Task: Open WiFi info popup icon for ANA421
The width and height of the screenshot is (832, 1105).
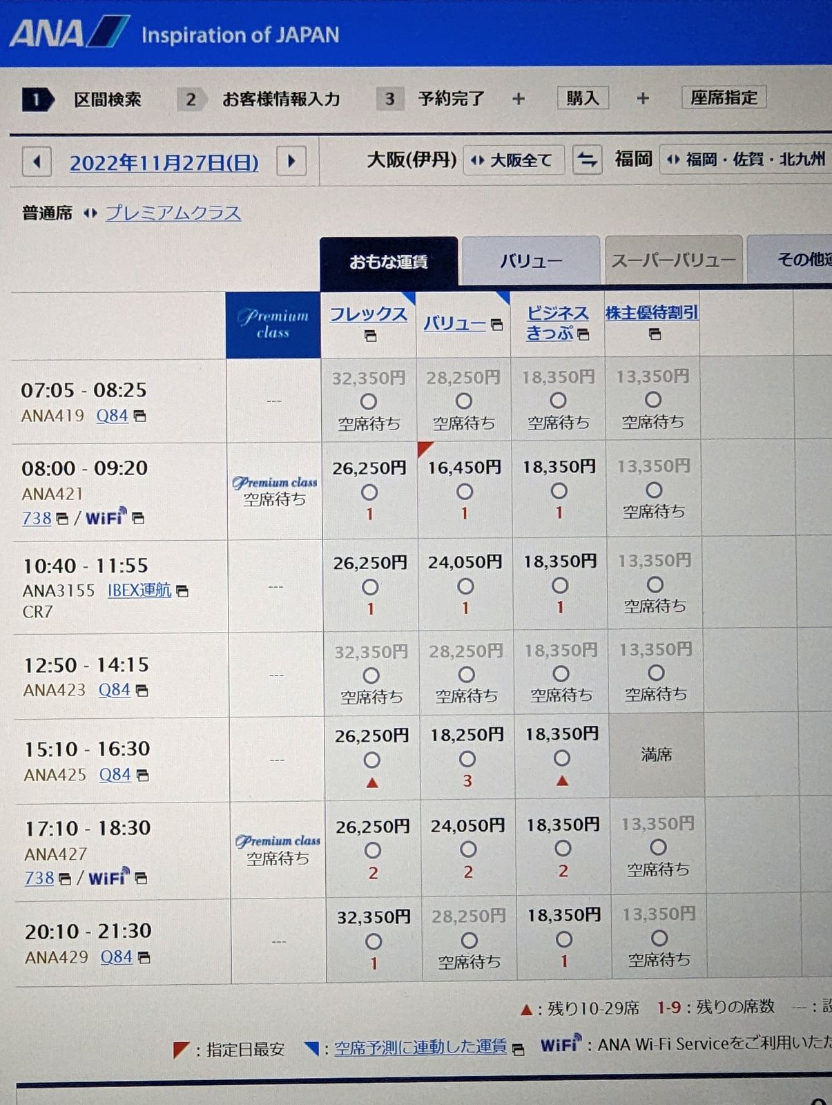Action: 138,518
